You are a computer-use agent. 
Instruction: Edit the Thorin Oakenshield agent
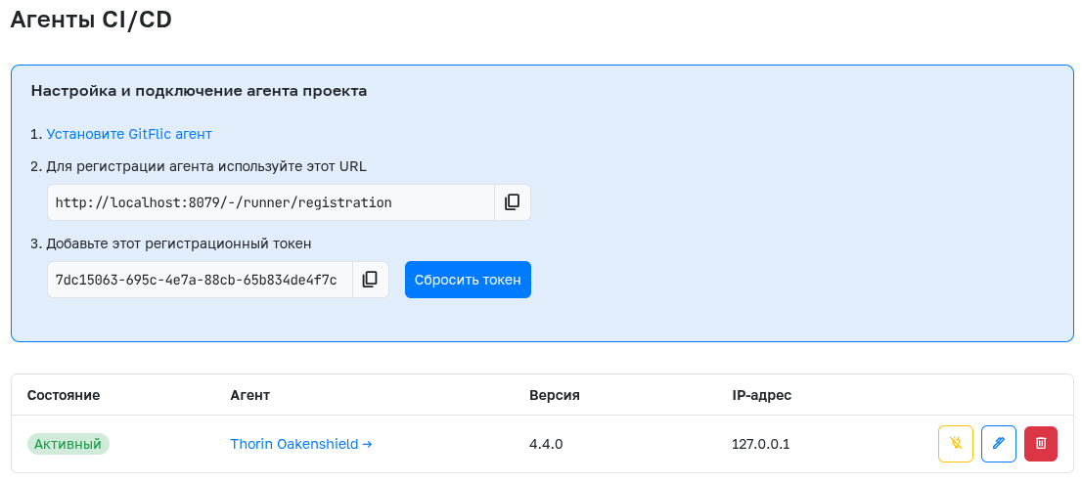(998, 444)
